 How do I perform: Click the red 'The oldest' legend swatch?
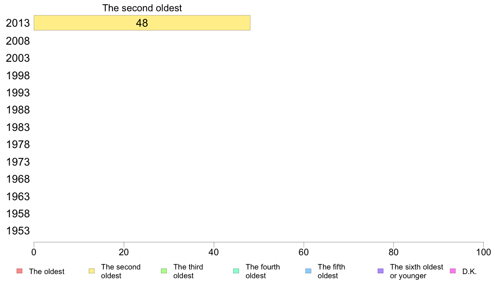pyautogui.click(x=20, y=271)
